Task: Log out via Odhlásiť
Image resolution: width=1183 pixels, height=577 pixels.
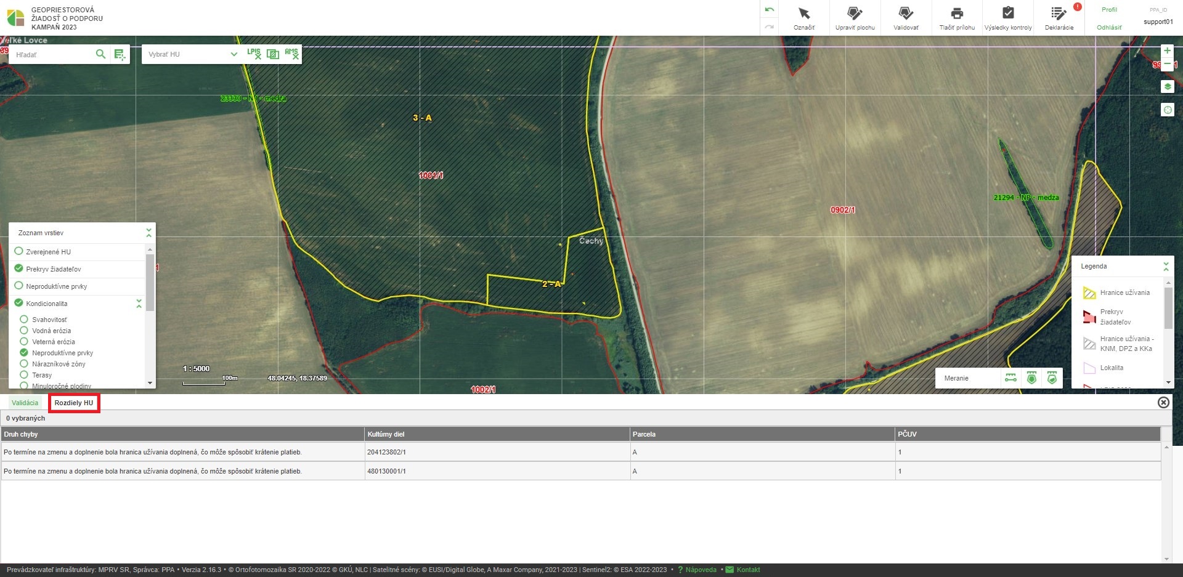Action: 1109,27
